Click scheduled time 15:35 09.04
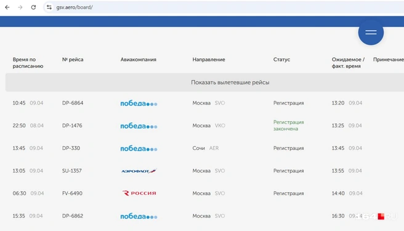Screen dimensions: 404x231 pos(28,216)
